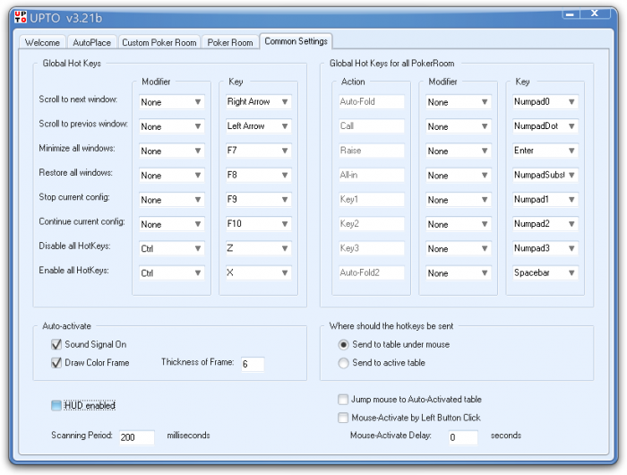The width and height of the screenshot is (627, 475).
Task: Open modifier dropdown for Stop current config
Action: tap(172, 200)
